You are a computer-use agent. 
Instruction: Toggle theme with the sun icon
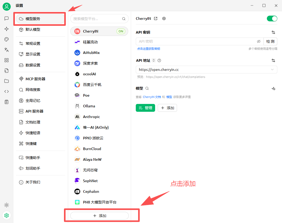[7, 205]
